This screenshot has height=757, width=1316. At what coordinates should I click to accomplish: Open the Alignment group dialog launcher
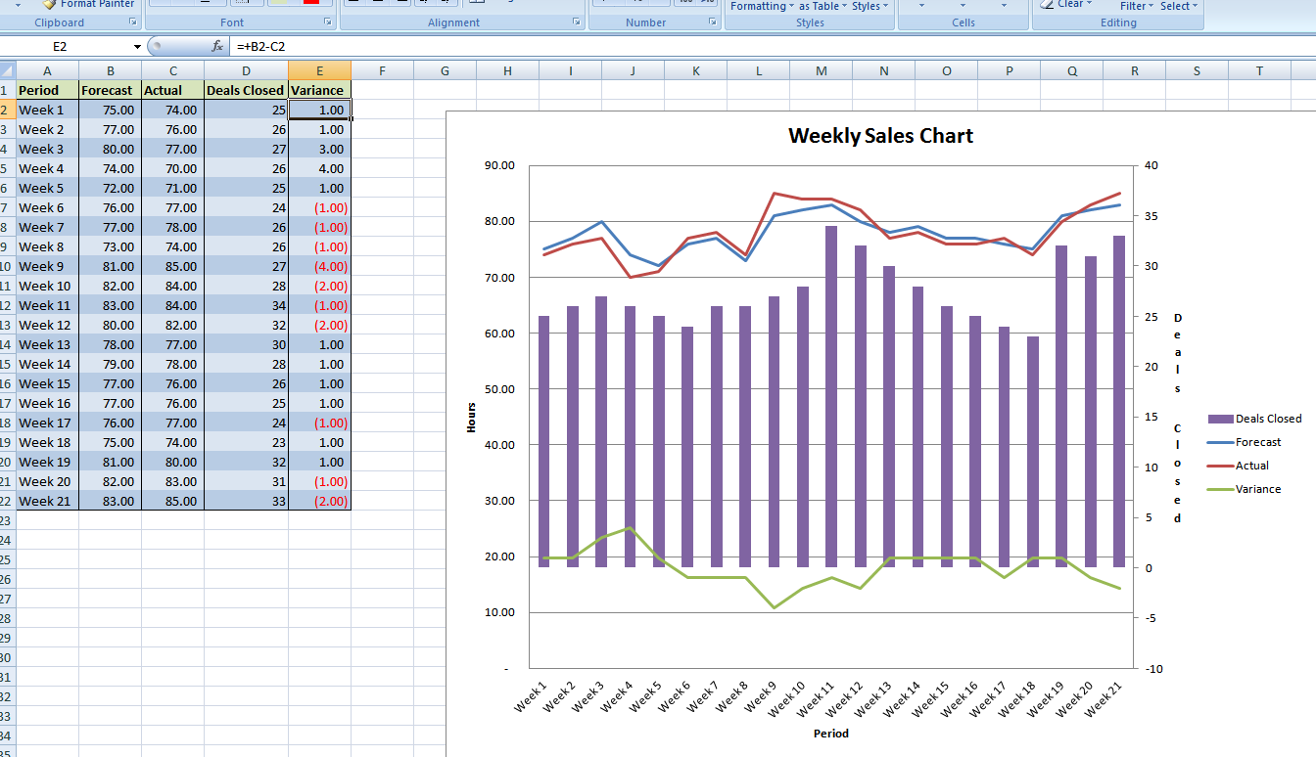coord(579,22)
